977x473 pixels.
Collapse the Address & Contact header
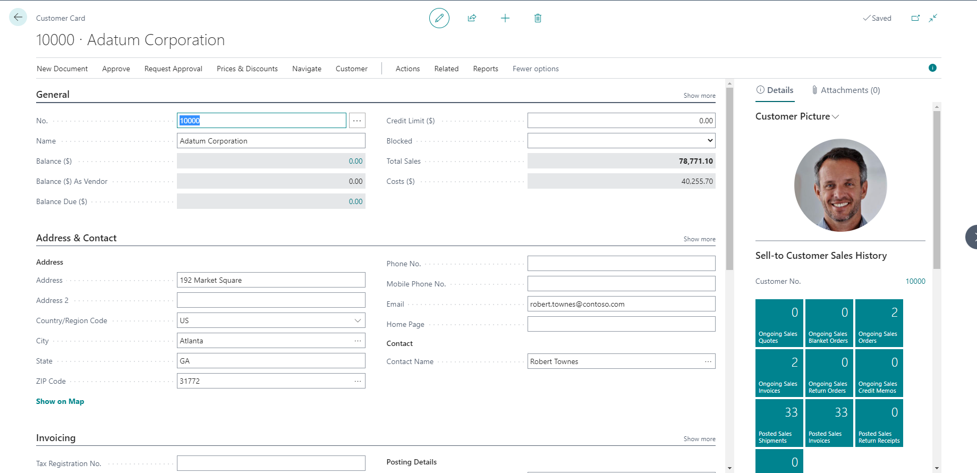(77, 238)
